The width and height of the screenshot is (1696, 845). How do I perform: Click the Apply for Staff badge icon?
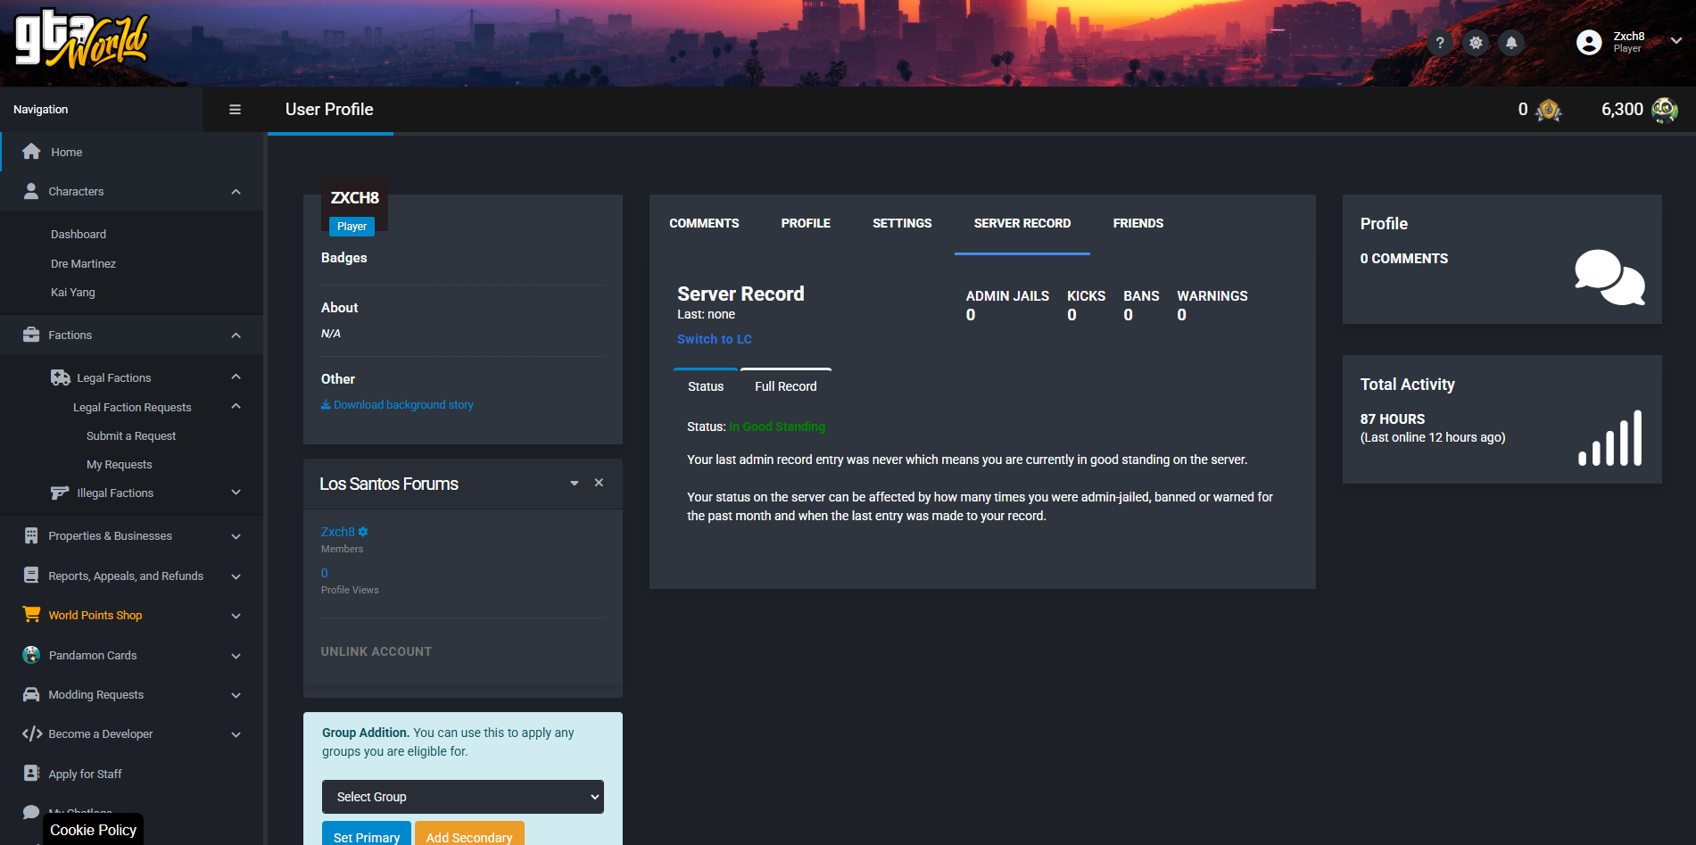[x=31, y=774]
